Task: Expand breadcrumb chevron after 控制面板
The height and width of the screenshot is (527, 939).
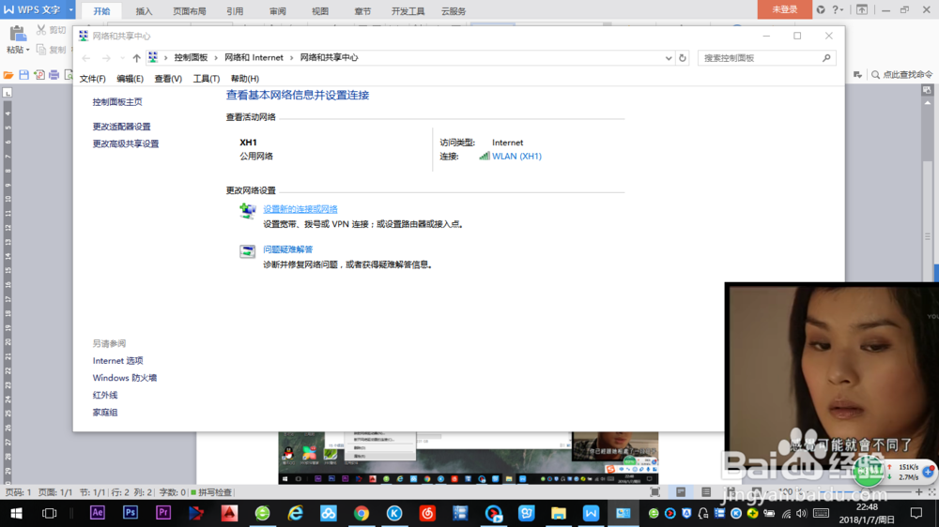Action: (x=216, y=58)
